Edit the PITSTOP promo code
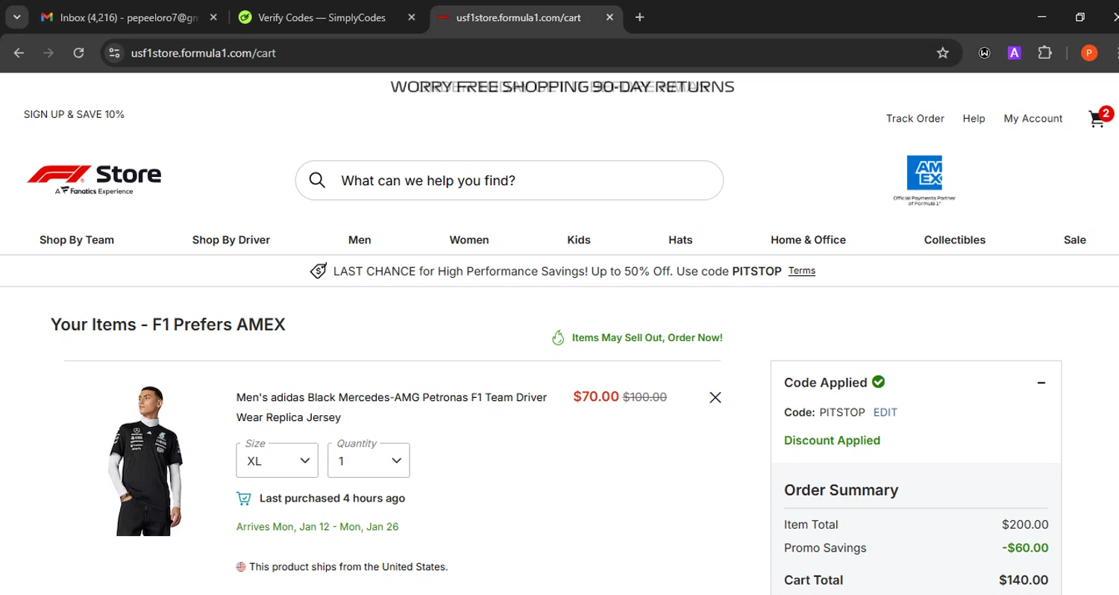Image resolution: width=1119 pixels, height=595 pixels. click(x=886, y=412)
